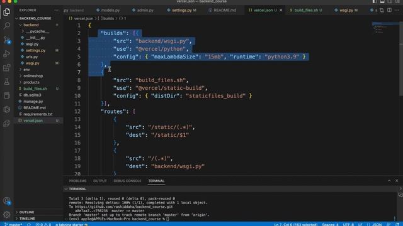Collapse the backend folder
Screen dimensions: 403x226
coord(31,25)
